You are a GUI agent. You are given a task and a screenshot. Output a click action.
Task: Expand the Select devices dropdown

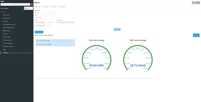pyautogui.click(x=44, y=17)
